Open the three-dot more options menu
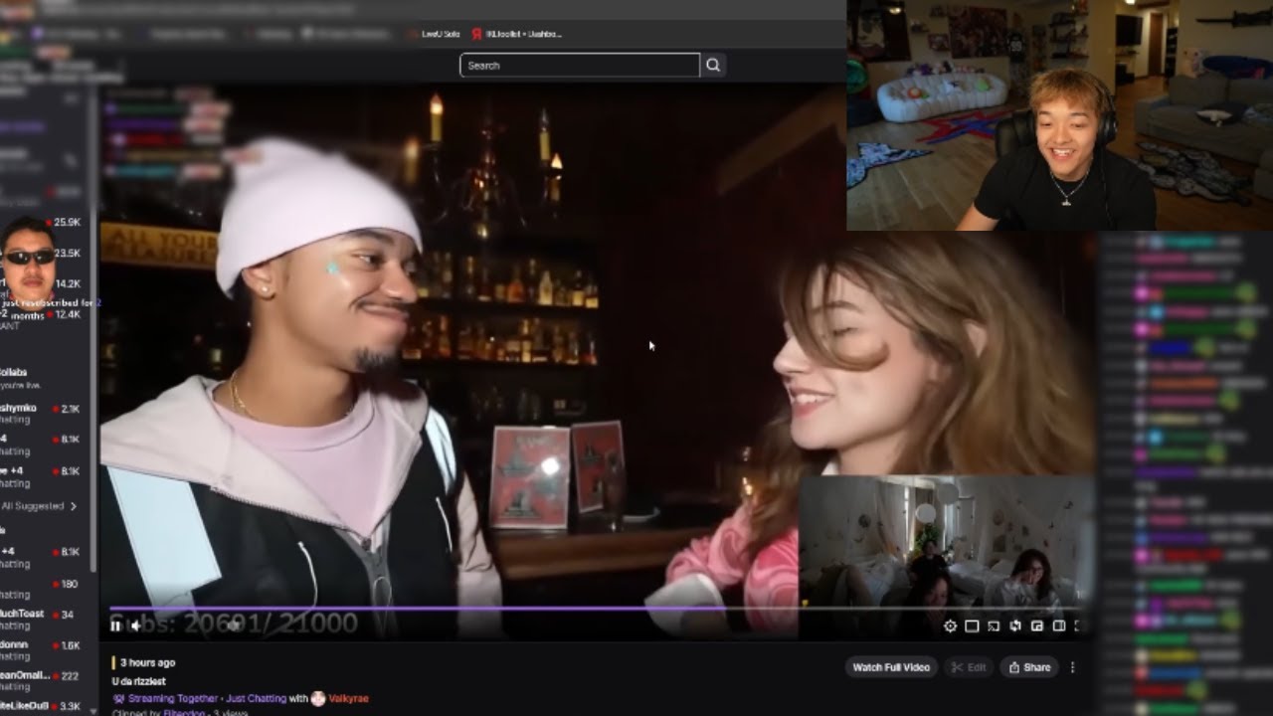This screenshot has width=1273, height=716. tap(1072, 667)
